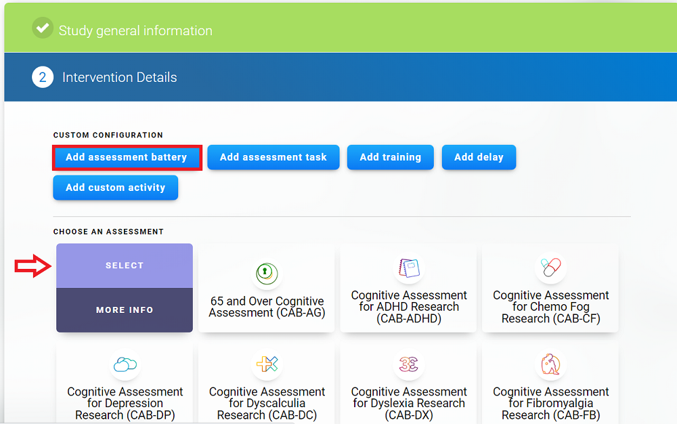677x424 pixels.
Task: Click the Dyslexia Research mirrored letters icon
Action: [408, 365]
